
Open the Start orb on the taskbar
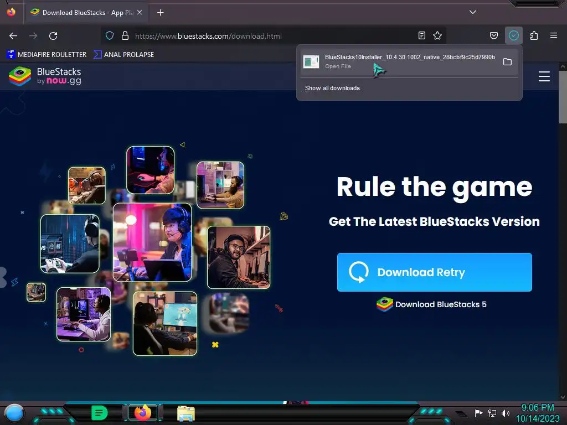point(14,413)
